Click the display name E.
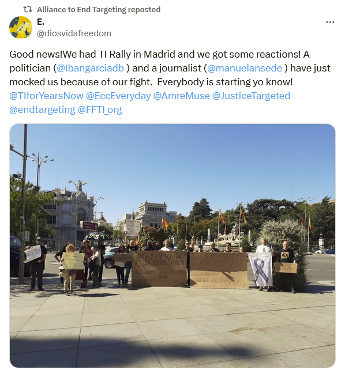The image size is (345, 370). (x=40, y=22)
